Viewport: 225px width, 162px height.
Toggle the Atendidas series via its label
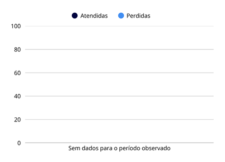[x=94, y=16]
